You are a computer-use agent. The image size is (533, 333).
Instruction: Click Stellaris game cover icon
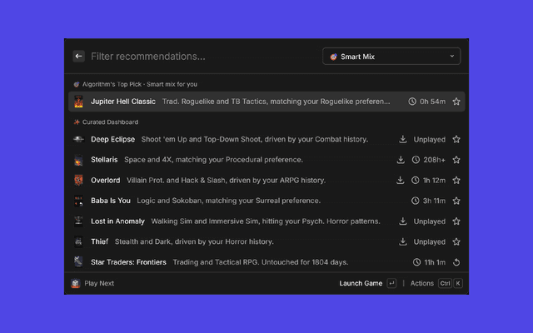(78, 160)
